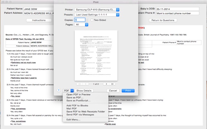Focus the Copies input field
The image size is (207, 129).
coord(80,20)
